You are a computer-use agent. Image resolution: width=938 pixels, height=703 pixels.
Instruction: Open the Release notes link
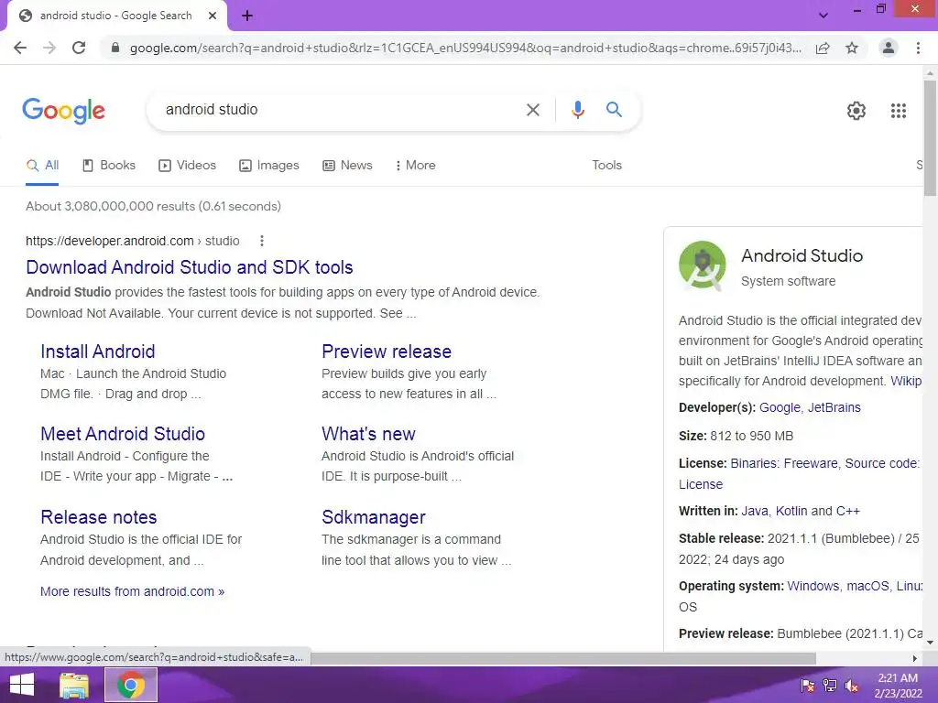[x=99, y=517]
